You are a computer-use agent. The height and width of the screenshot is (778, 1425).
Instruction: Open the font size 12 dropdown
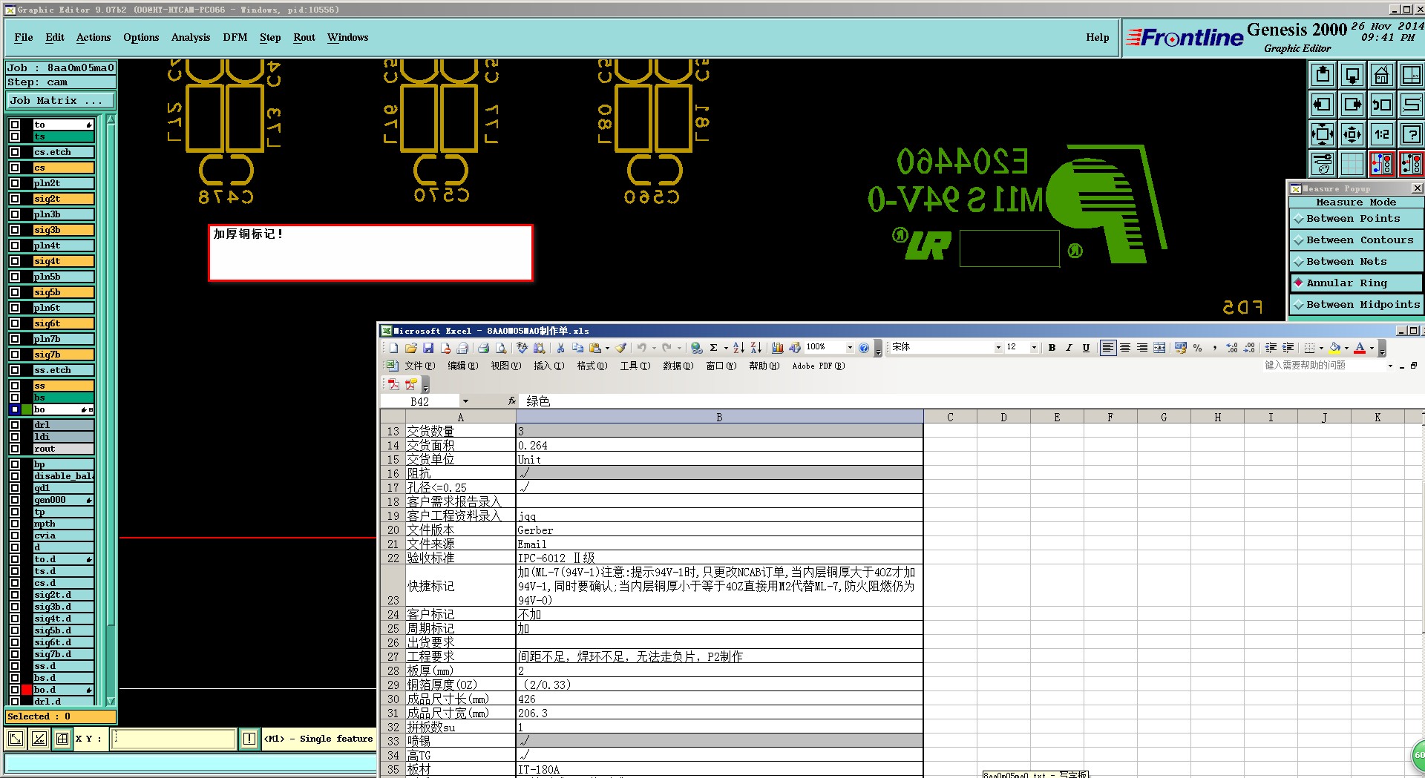(x=1034, y=348)
